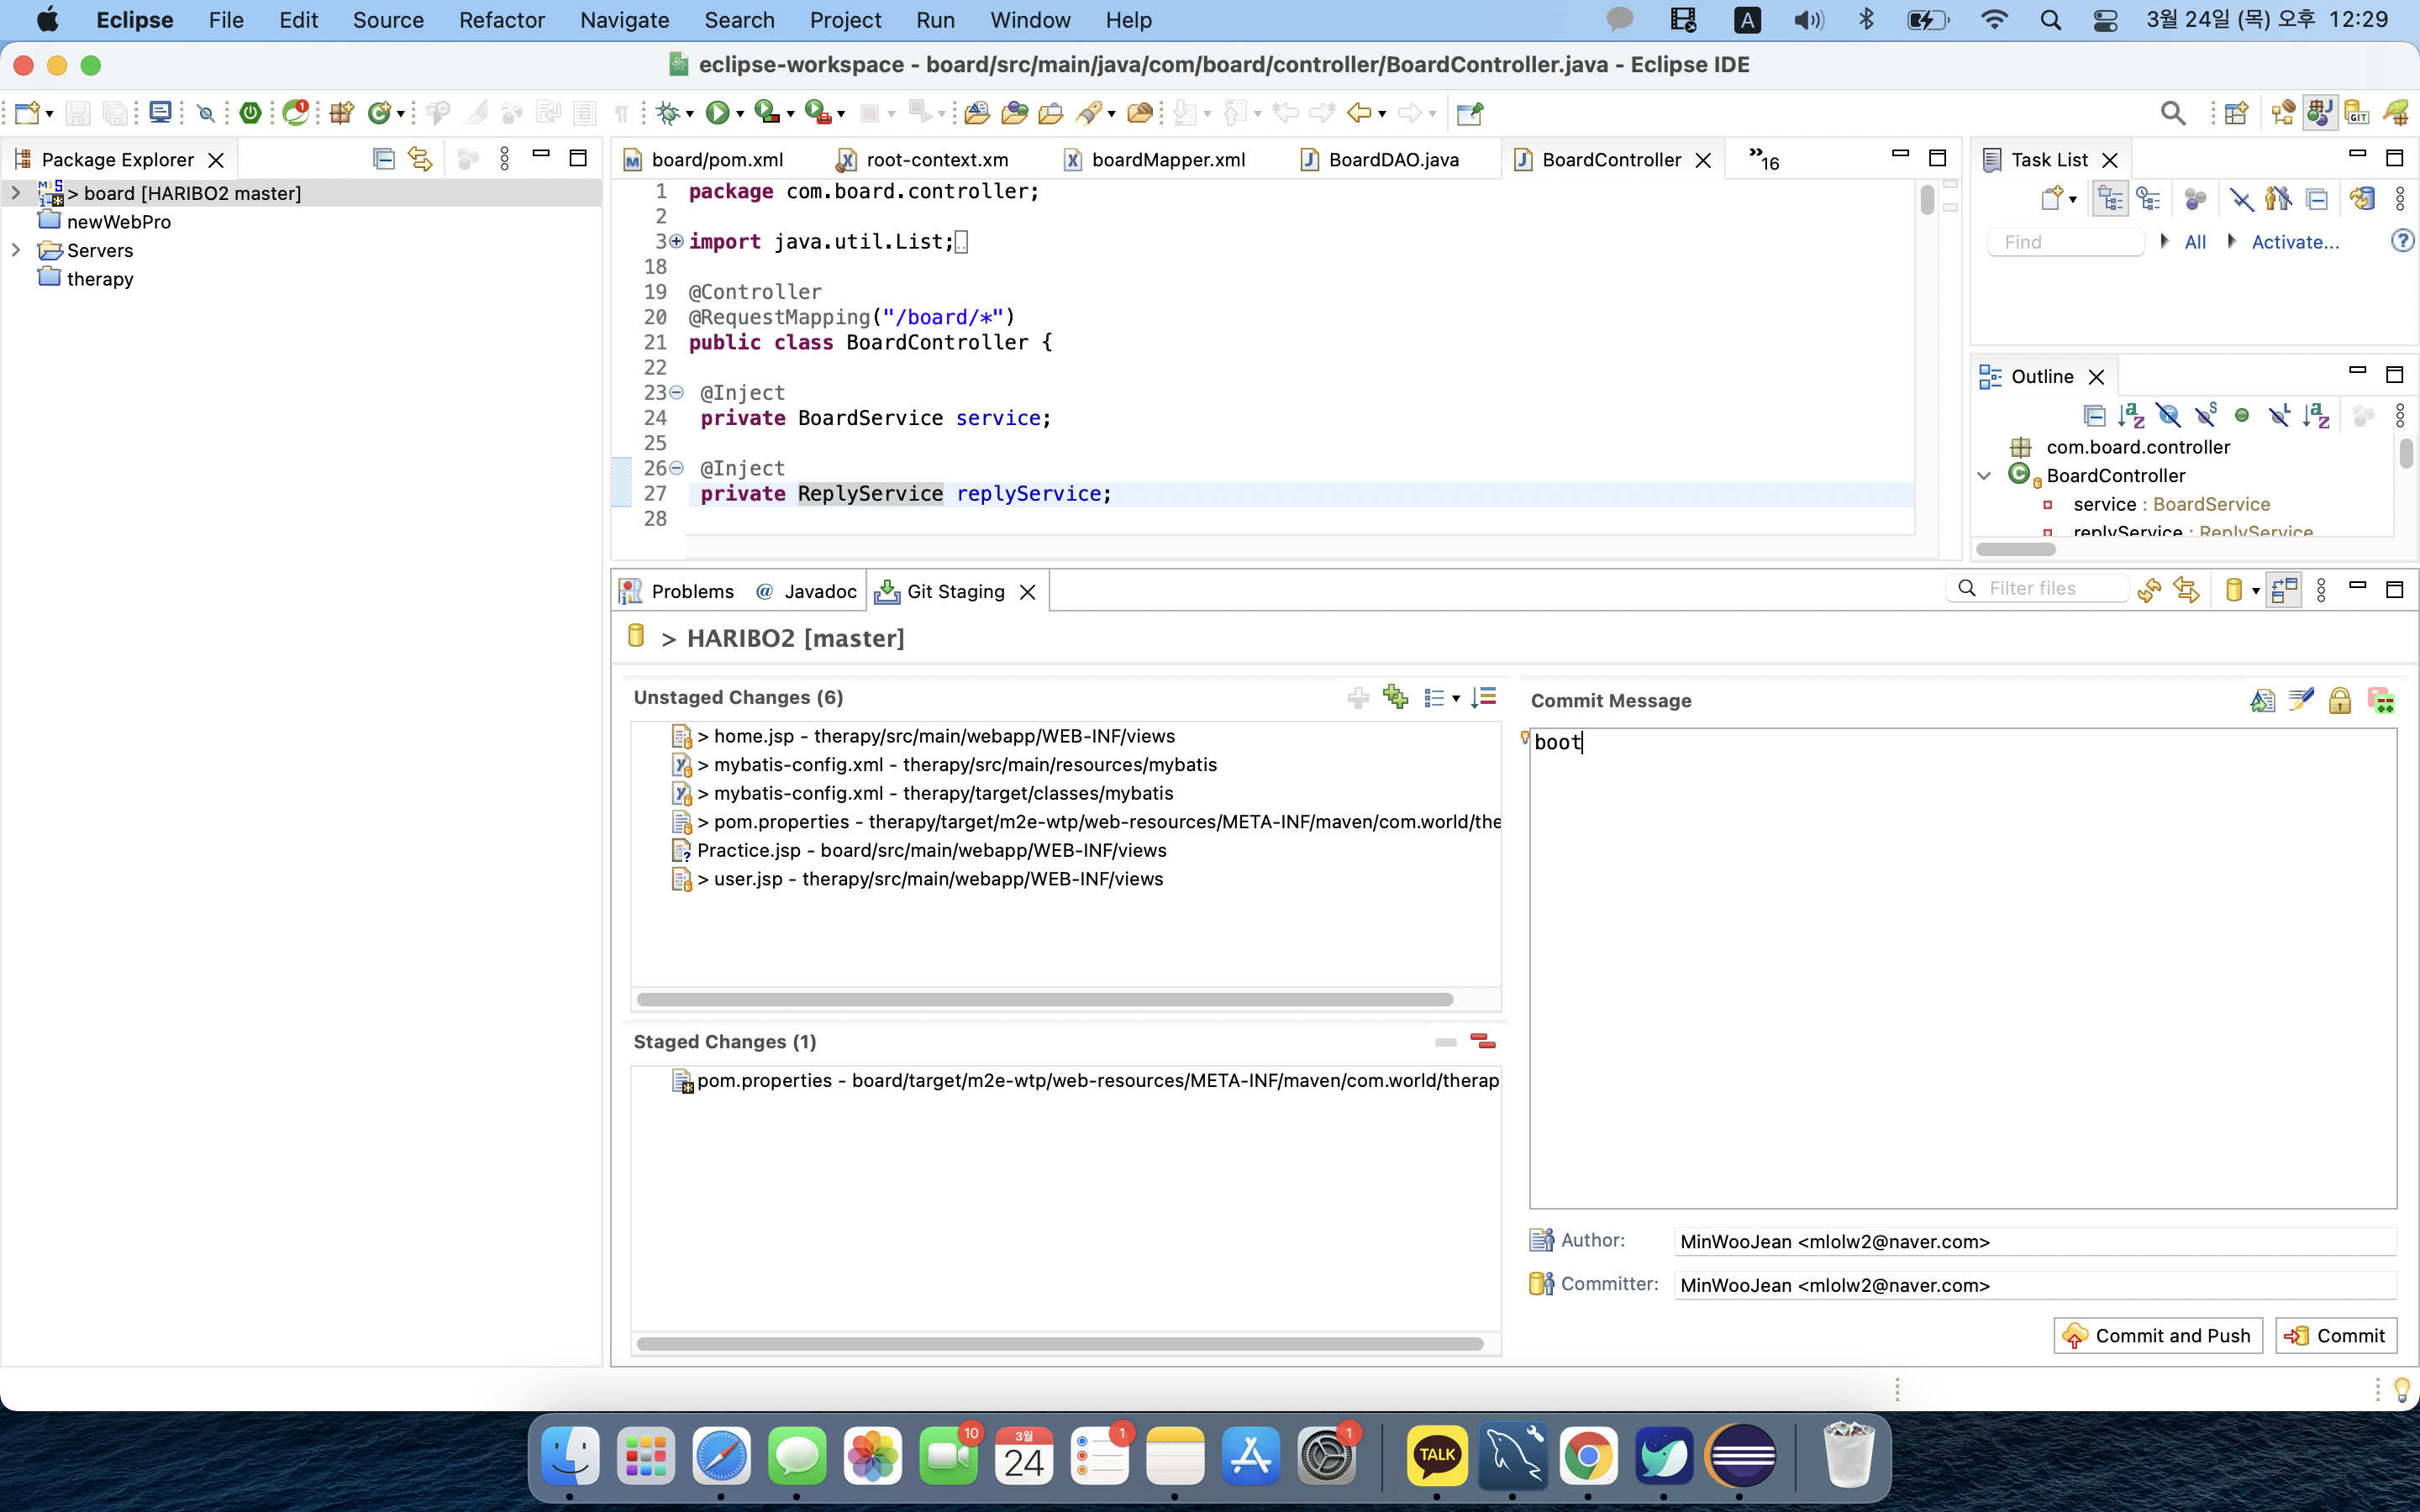This screenshot has height=1512, width=2420.
Task: Unstage all staged changes
Action: pyautogui.click(x=1483, y=1041)
